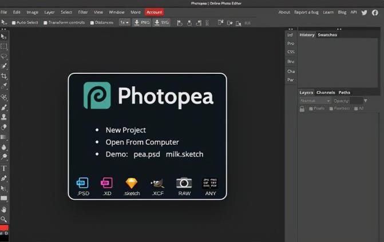384x242 pixels.
Task: Select the Clone Stamp tool
Action: [x=3, y=117]
